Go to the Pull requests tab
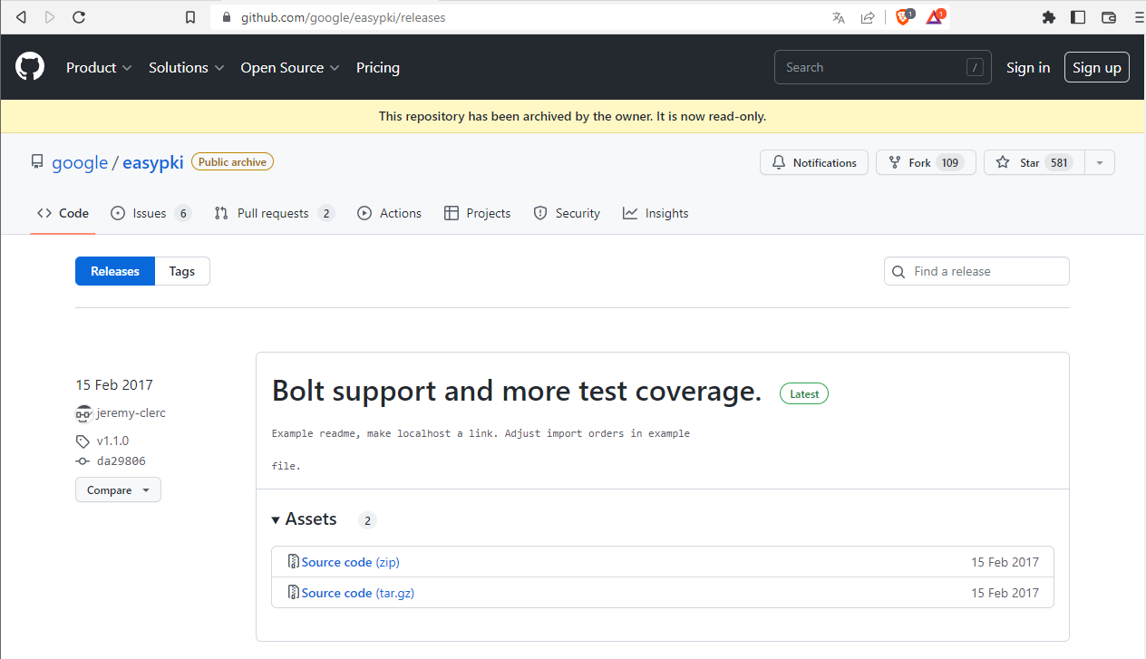Image resolution: width=1146 pixels, height=659 pixels. [273, 214]
